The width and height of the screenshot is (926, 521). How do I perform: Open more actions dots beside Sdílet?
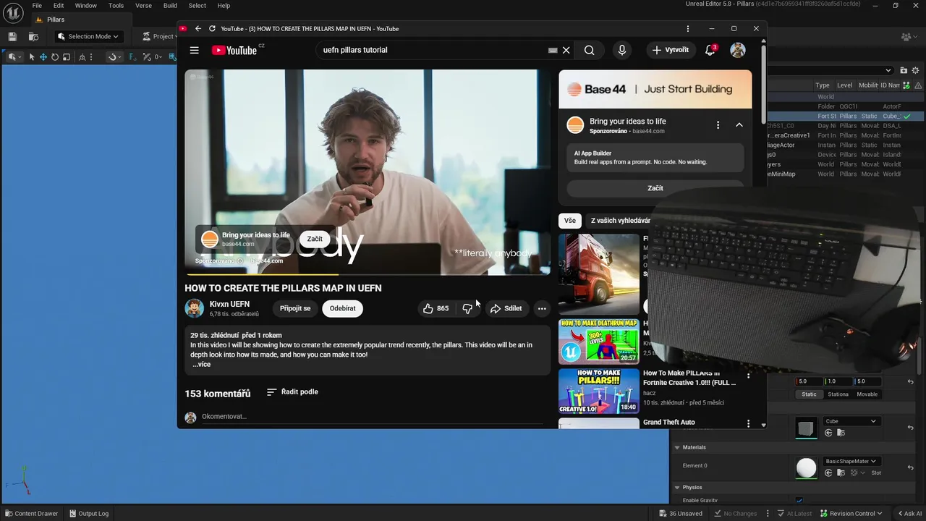point(542,308)
